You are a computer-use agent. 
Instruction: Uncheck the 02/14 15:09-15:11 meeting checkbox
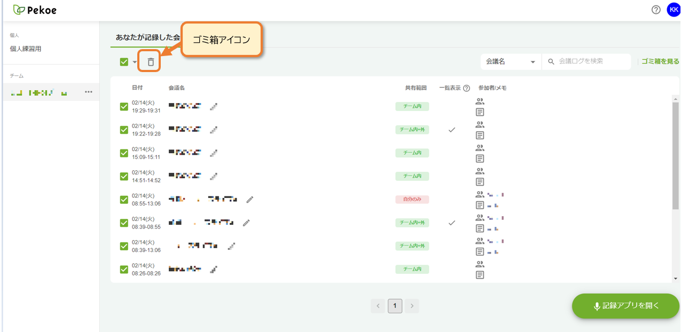(x=124, y=153)
